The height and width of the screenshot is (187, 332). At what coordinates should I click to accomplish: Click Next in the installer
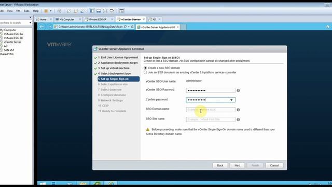coord(237,165)
